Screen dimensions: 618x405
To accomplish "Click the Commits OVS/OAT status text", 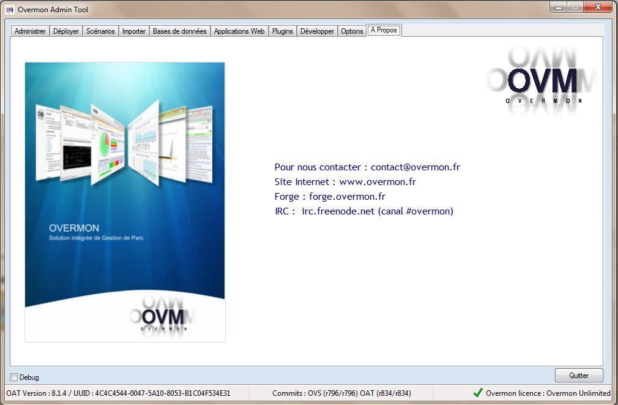I will click(341, 393).
